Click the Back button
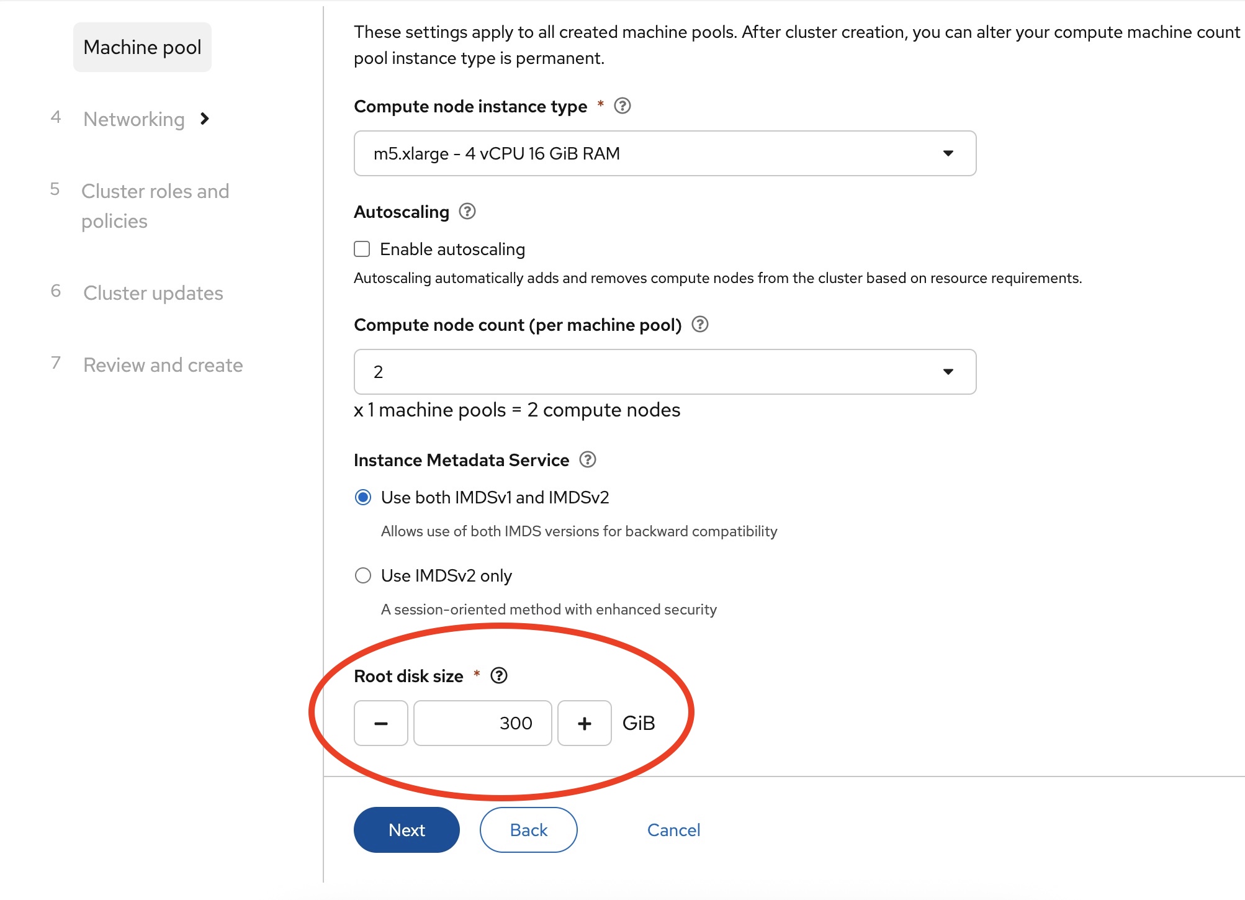The height and width of the screenshot is (900, 1245). [528, 830]
